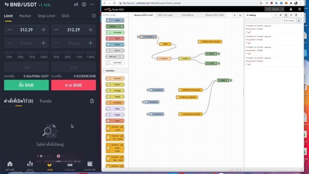Image resolution: width=309 pixels, height=174 pixels.
Task: Select the switch node on canvas
Action: 184,58
